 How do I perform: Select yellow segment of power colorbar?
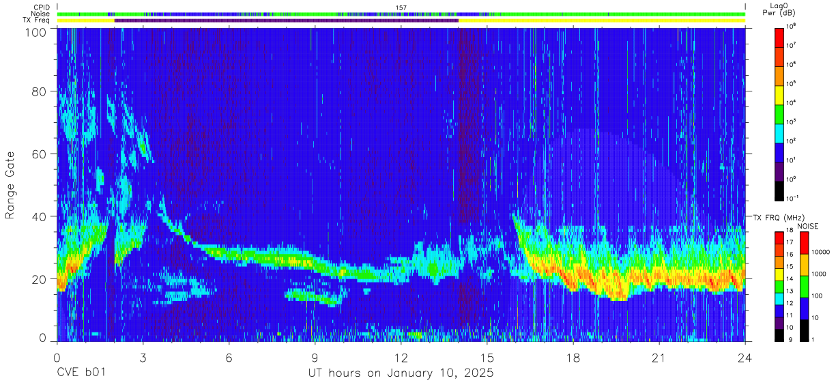click(x=780, y=94)
